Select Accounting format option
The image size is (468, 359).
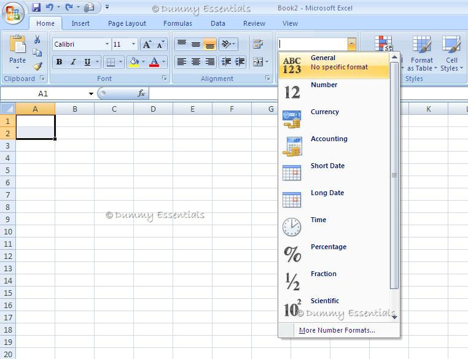334,147
